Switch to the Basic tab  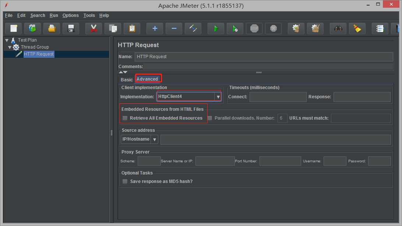click(127, 80)
